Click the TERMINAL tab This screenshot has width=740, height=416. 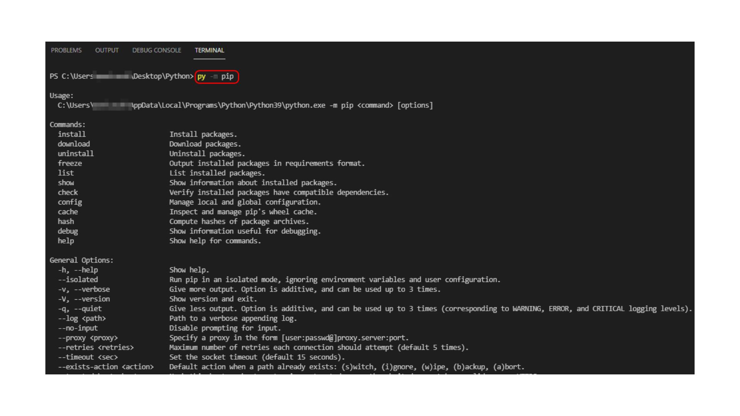pyautogui.click(x=209, y=50)
